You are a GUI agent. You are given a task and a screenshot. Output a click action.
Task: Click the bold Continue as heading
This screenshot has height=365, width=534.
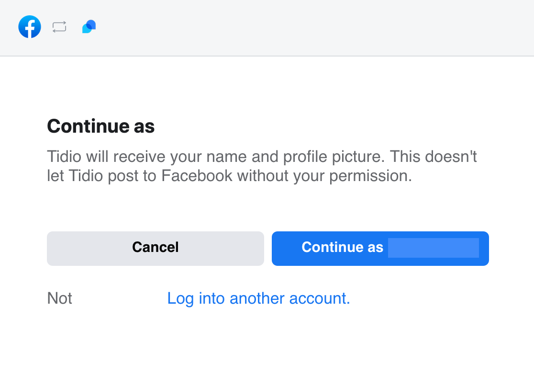[101, 126]
